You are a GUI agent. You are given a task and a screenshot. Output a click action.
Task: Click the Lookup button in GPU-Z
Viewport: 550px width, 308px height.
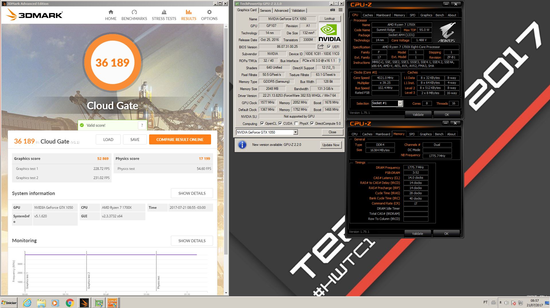pyautogui.click(x=329, y=19)
